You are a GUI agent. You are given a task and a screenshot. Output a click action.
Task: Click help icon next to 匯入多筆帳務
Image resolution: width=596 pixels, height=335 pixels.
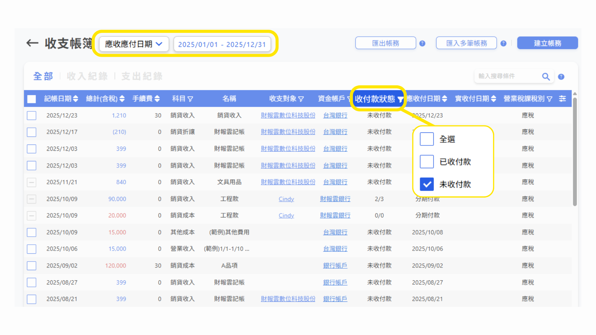503,43
